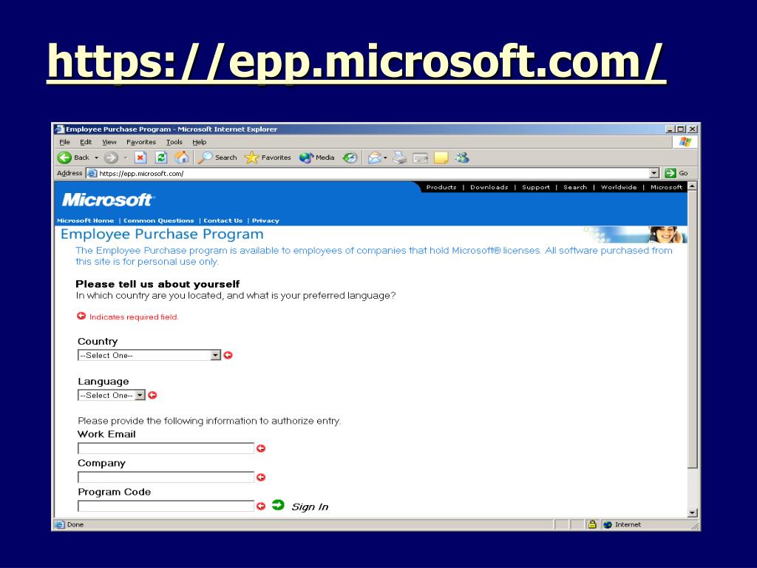The width and height of the screenshot is (757, 568).
Task: Click the Products top navigation link
Action: coord(441,187)
